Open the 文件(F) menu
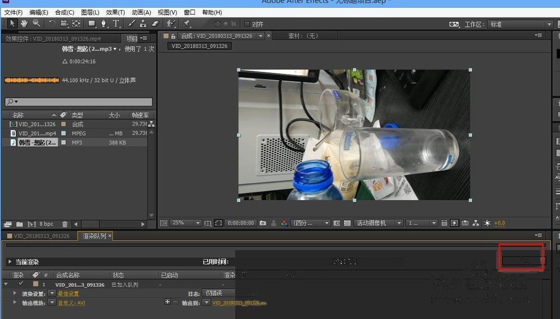 pos(13,12)
